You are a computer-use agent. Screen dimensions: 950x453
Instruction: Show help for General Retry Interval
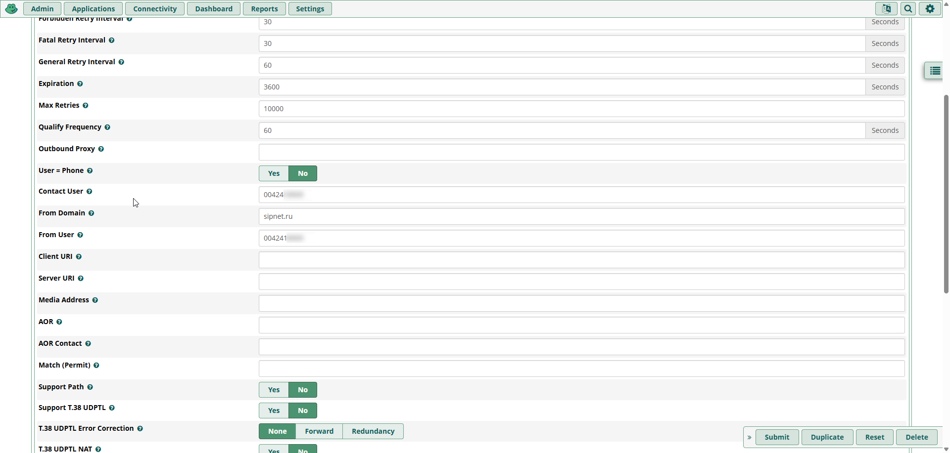(121, 62)
